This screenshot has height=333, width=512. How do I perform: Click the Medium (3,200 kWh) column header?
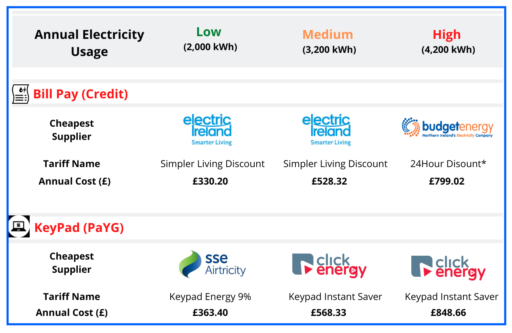329,41
